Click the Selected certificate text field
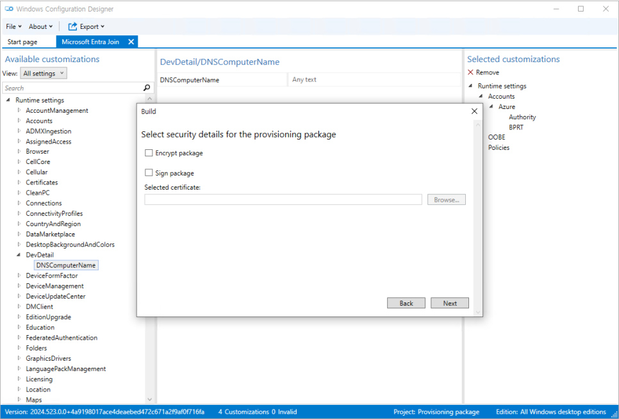 pyautogui.click(x=283, y=200)
